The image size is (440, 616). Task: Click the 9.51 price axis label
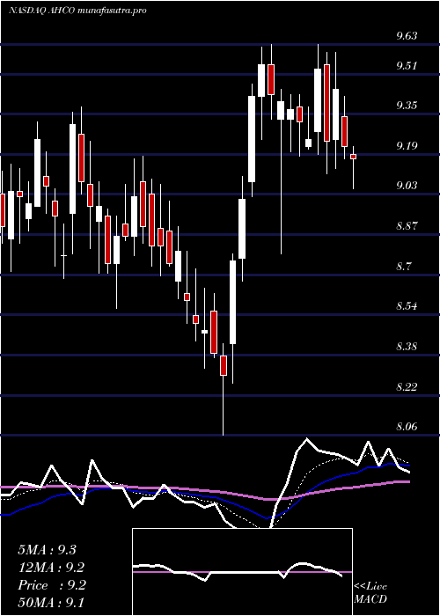407,66
